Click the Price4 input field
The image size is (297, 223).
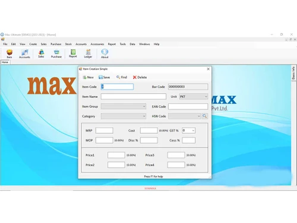(x=176, y=165)
